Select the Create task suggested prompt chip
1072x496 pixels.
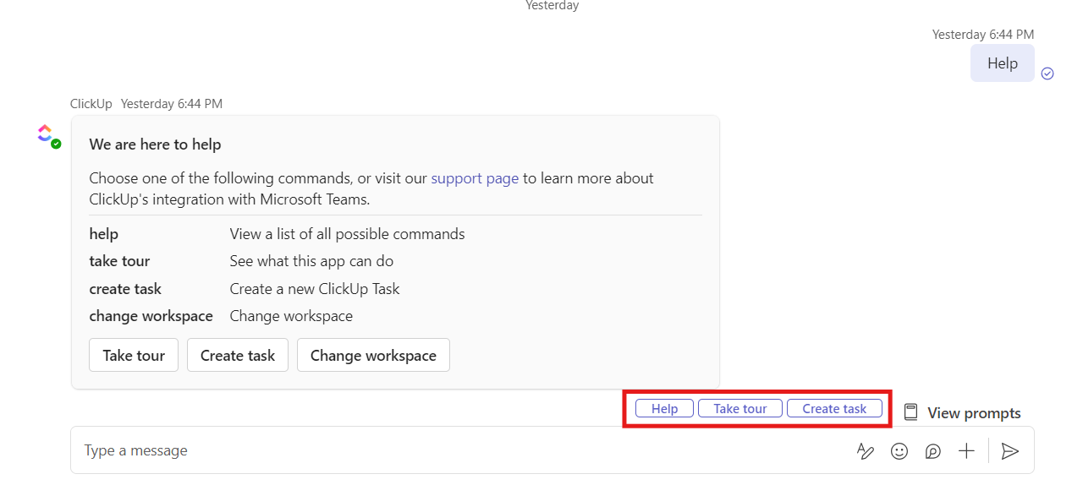coord(834,409)
